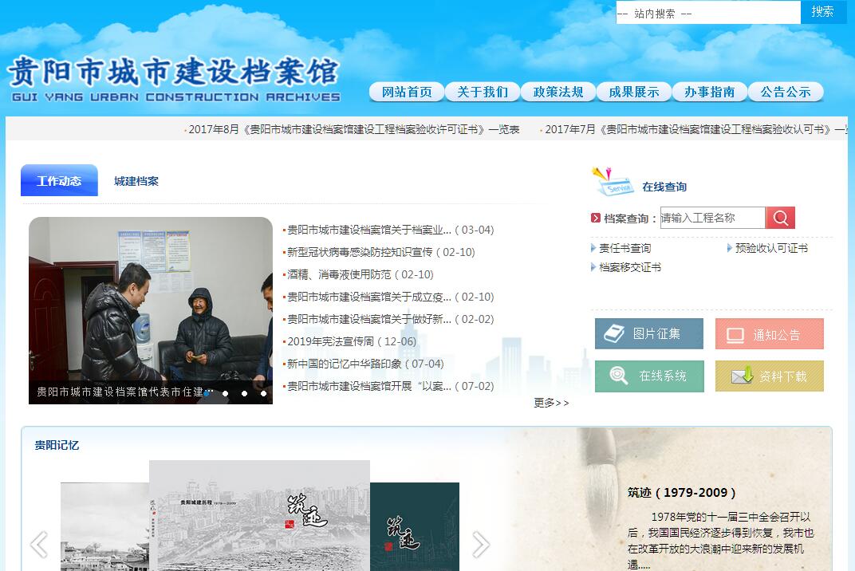Select the last slideshow indicator dot
The width and height of the screenshot is (855, 571).
[x=263, y=393]
